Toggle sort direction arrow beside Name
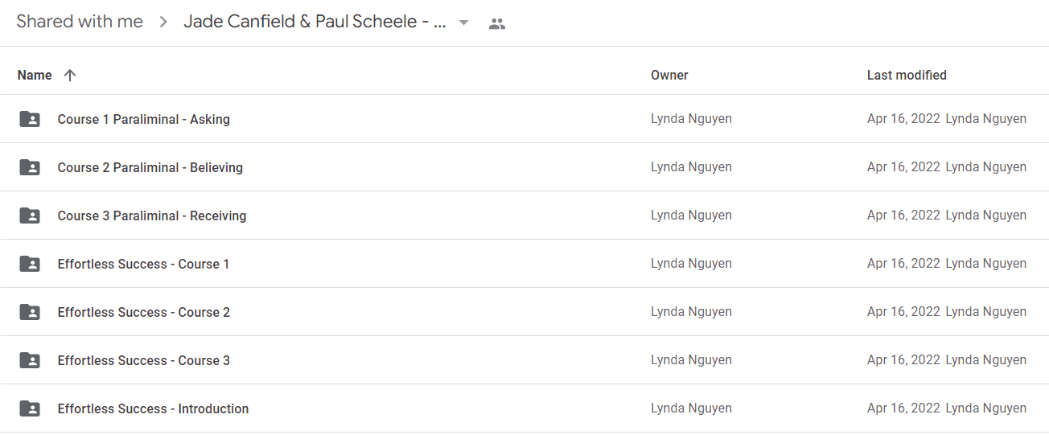Screen dimensions: 1049x435 (70, 75)
